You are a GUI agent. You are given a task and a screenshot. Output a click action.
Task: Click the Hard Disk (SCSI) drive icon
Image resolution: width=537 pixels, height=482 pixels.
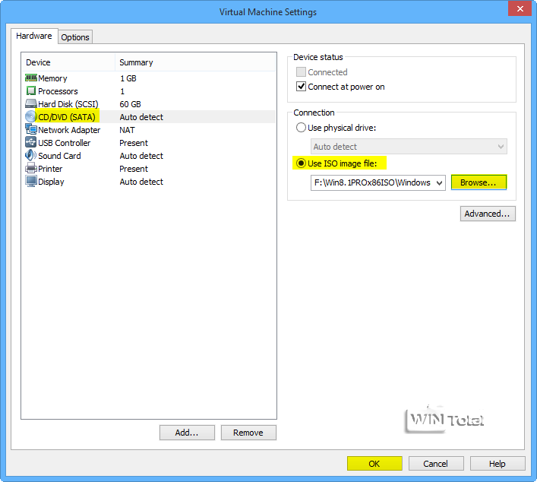pos(31,103)
